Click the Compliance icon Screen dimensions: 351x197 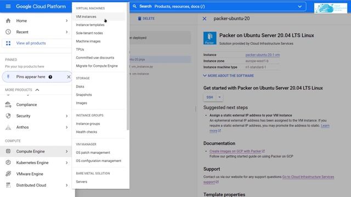tap(8, 105)
